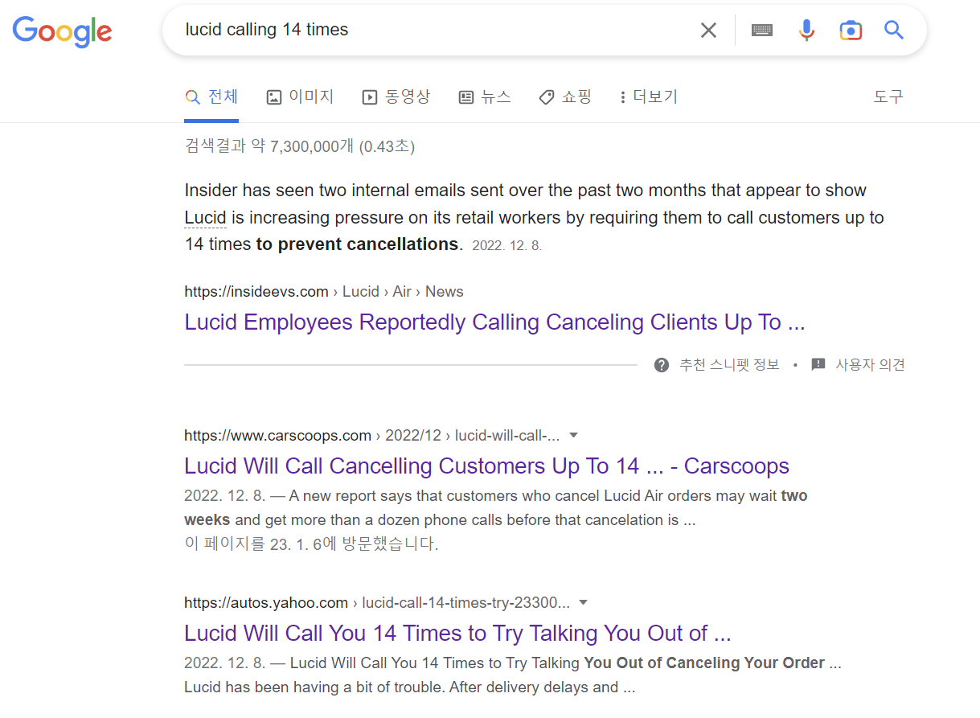Expand dropdown arrow next to carscoops.com URL
Screen dimensions: 980x718
click(x=574, y=435)
